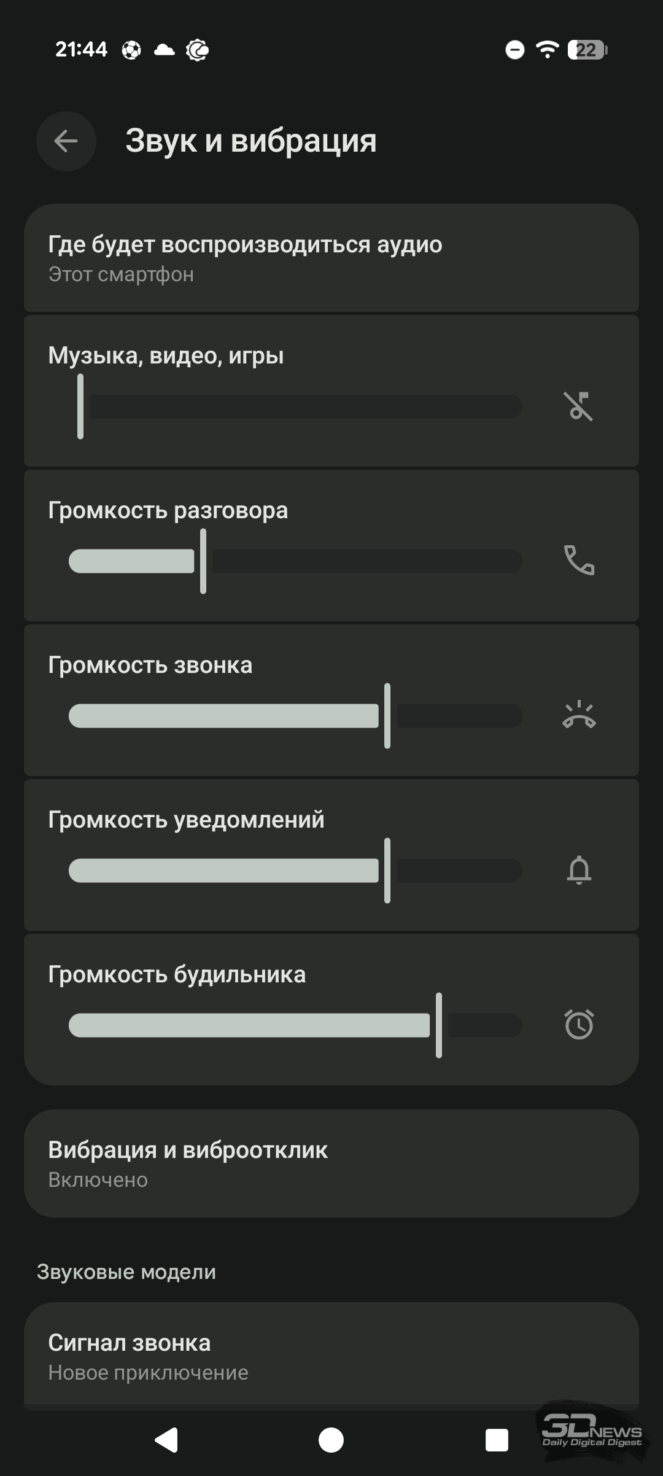
Task: Adjust Громкость уведомлений slider
Action: point(295,871)
